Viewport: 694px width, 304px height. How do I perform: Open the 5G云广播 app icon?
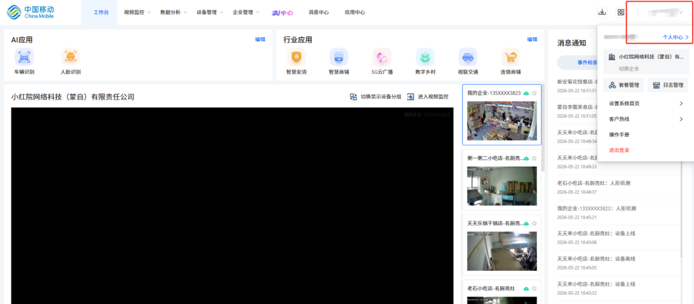coord(382,57)
